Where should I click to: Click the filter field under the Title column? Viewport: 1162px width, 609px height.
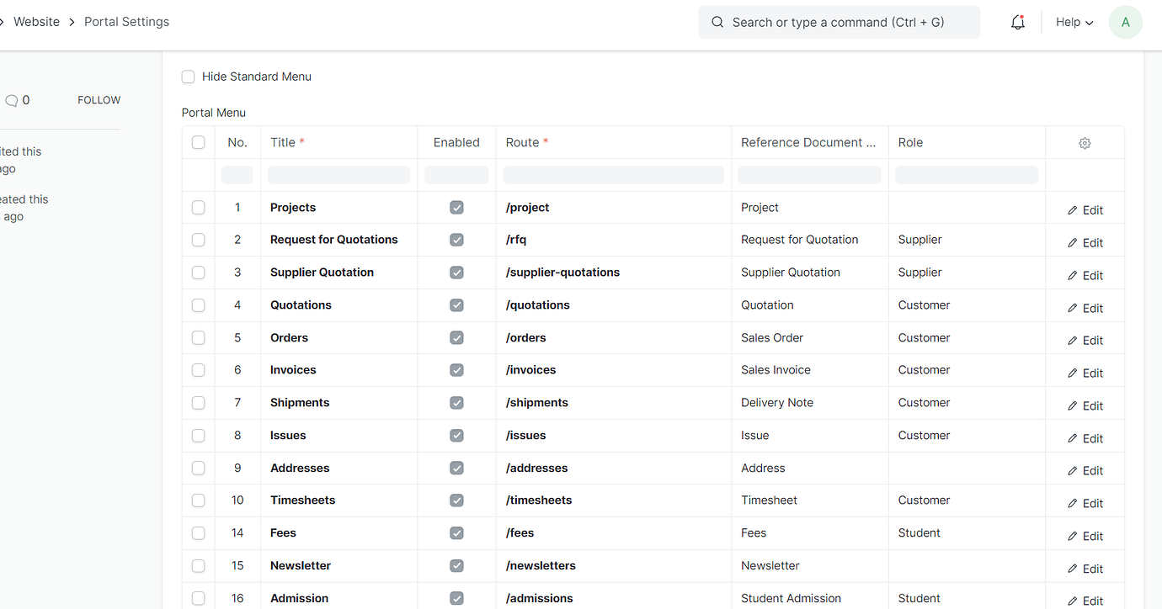coord(338,174)
